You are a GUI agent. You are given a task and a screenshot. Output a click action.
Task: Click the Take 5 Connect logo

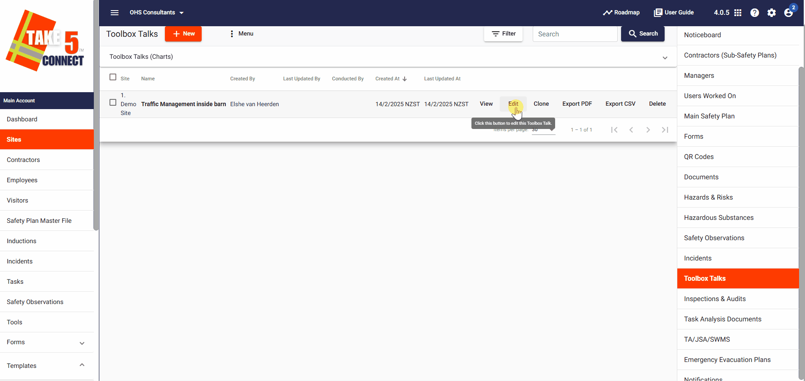coord(45,41)
